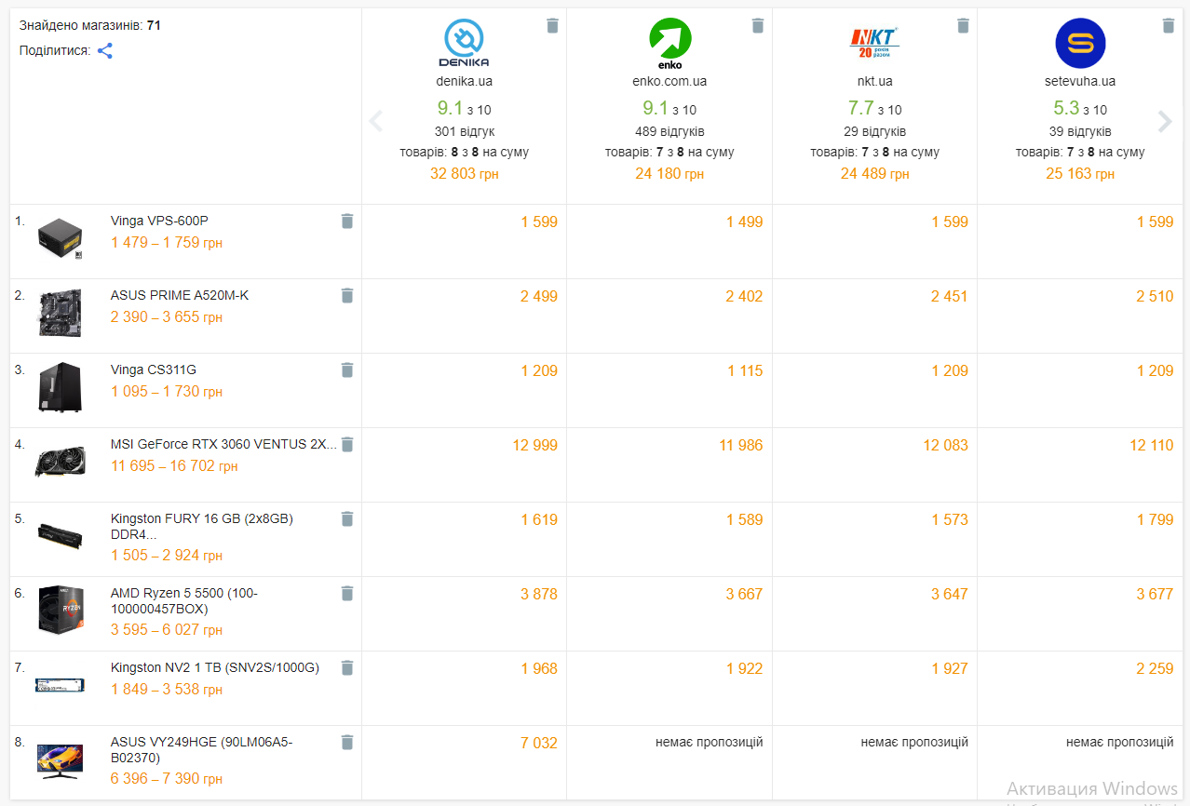
Task: Remove ASUS VY249HGE monitor from list
Action: tap(347, 742)
